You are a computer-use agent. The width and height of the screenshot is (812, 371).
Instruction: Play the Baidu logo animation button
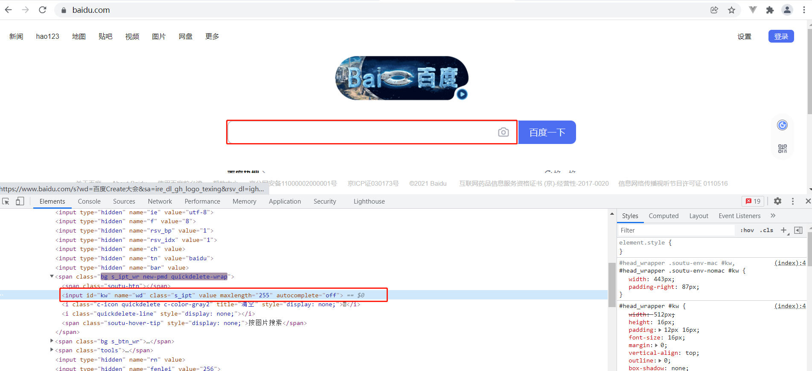tap(462, 94)
